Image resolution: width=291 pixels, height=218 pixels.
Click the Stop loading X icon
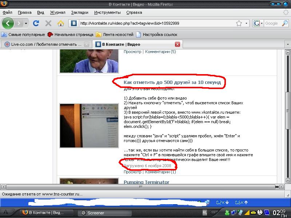click(x=48, y=23)
